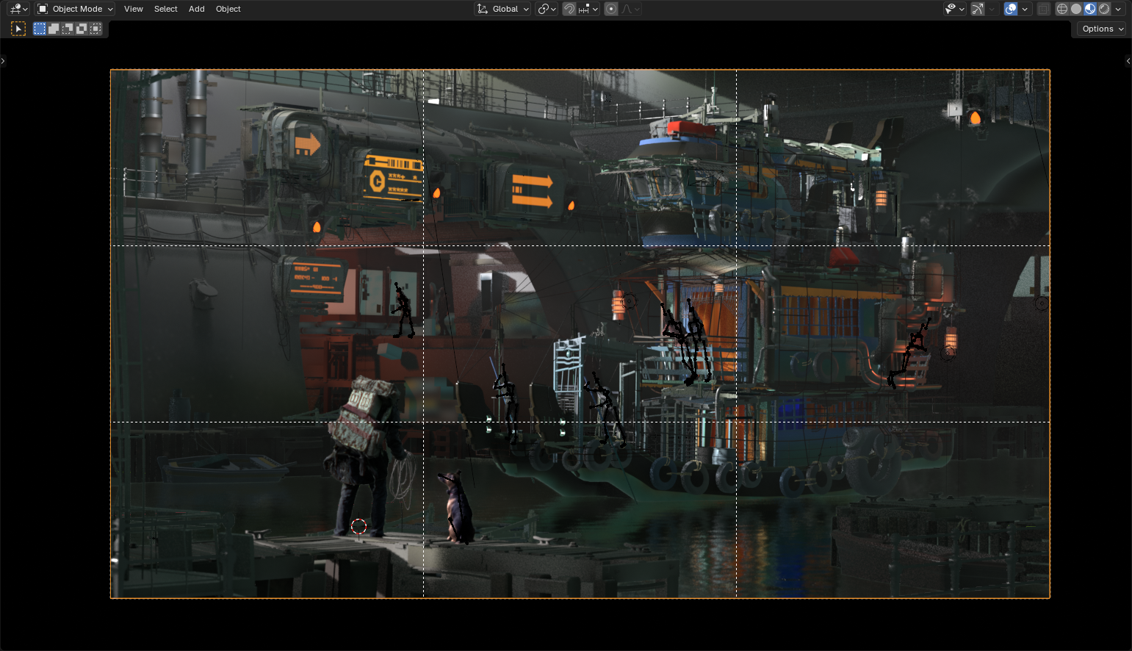Toggle viewport gizmos
The height and width of the screenshot is (651, 1132).
(978, 9)
